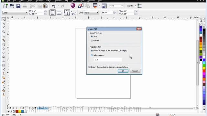This screenshot has width=207, height=116.
Task: Select the Freehand tool in toolbox
Action: pos(4,36)
